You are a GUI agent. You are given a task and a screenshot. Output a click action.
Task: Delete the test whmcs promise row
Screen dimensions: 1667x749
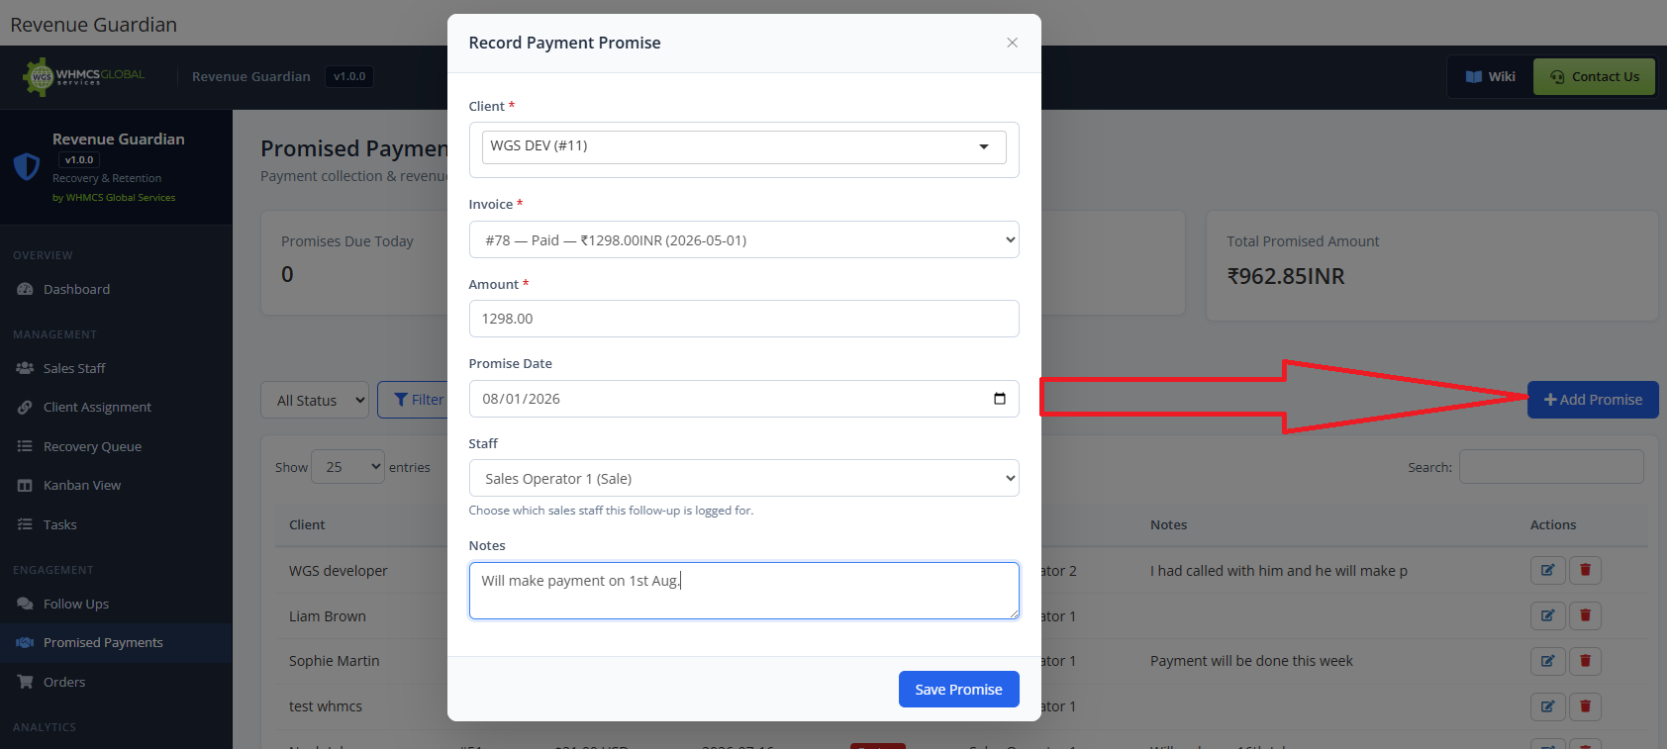coord(1585,706)
